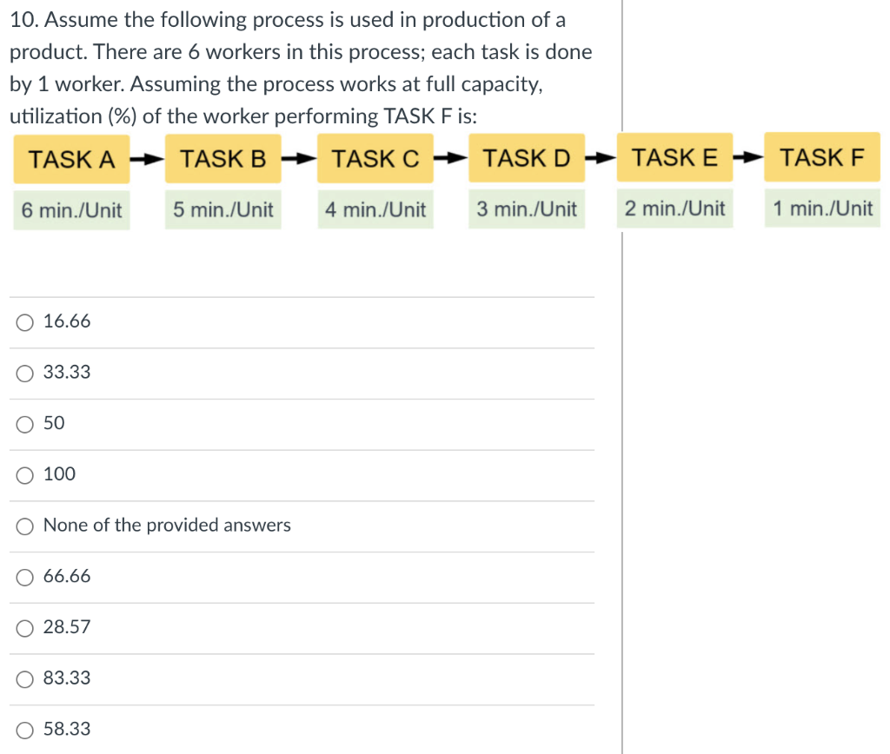Click the TASK F box

click(822, 158)
